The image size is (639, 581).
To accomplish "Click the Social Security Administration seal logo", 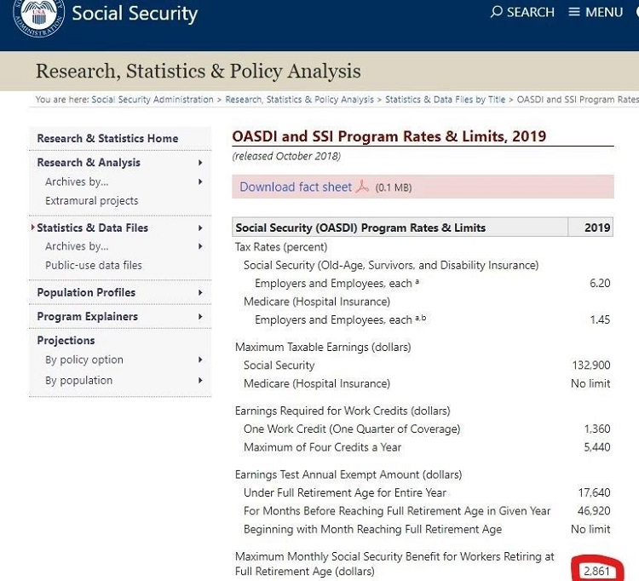I will (x=40, y=15).
